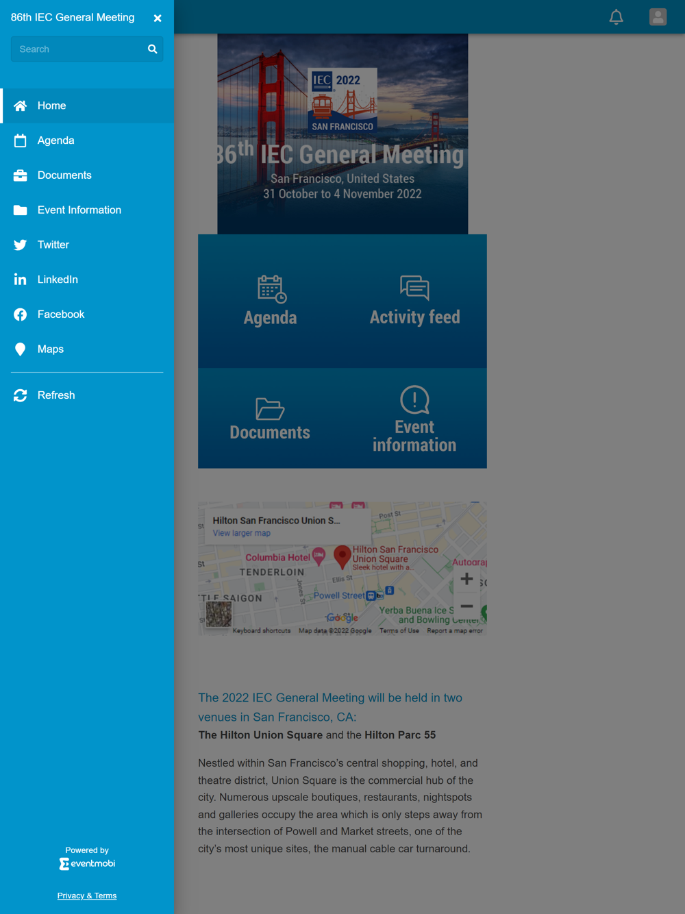Click the Maps pin icon in sidebar
Viewport: 685px width, 914px height.
[x=21, y=349]
